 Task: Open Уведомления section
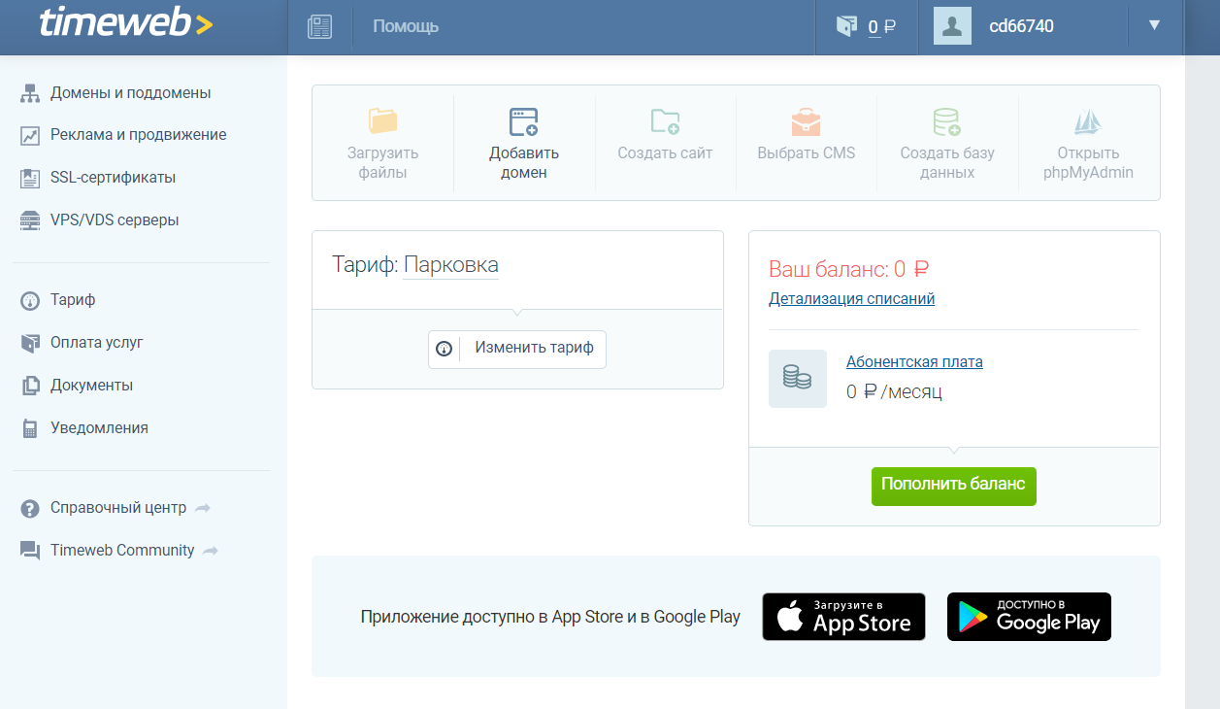[99, 428]
